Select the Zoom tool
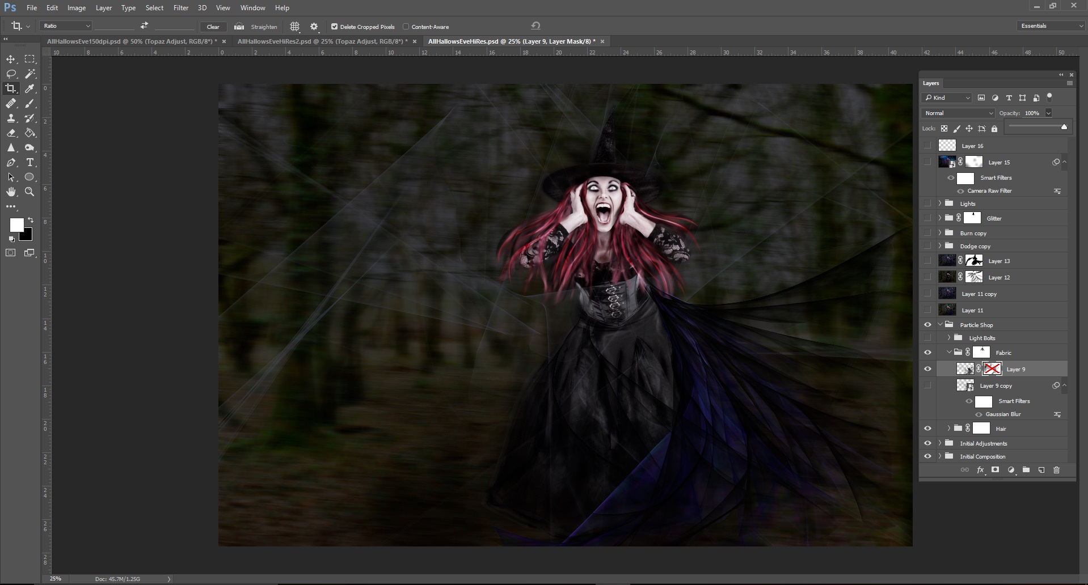 pos(29,192)
